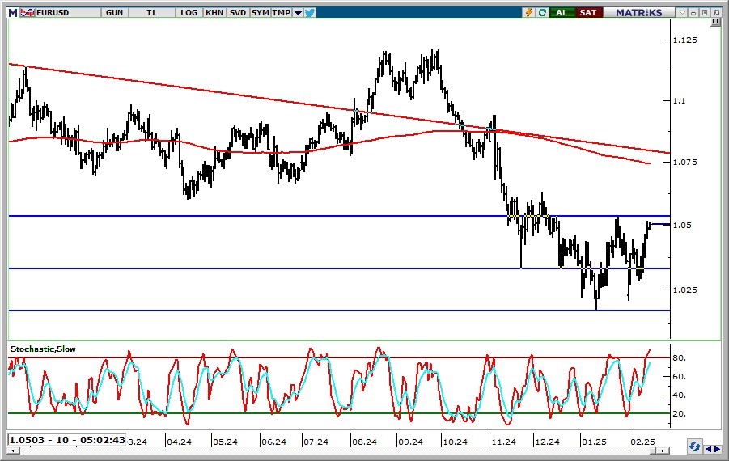Click the 40. stochastic axis label
The width and height of the screenshot is (729, 461).
[680, 395]
